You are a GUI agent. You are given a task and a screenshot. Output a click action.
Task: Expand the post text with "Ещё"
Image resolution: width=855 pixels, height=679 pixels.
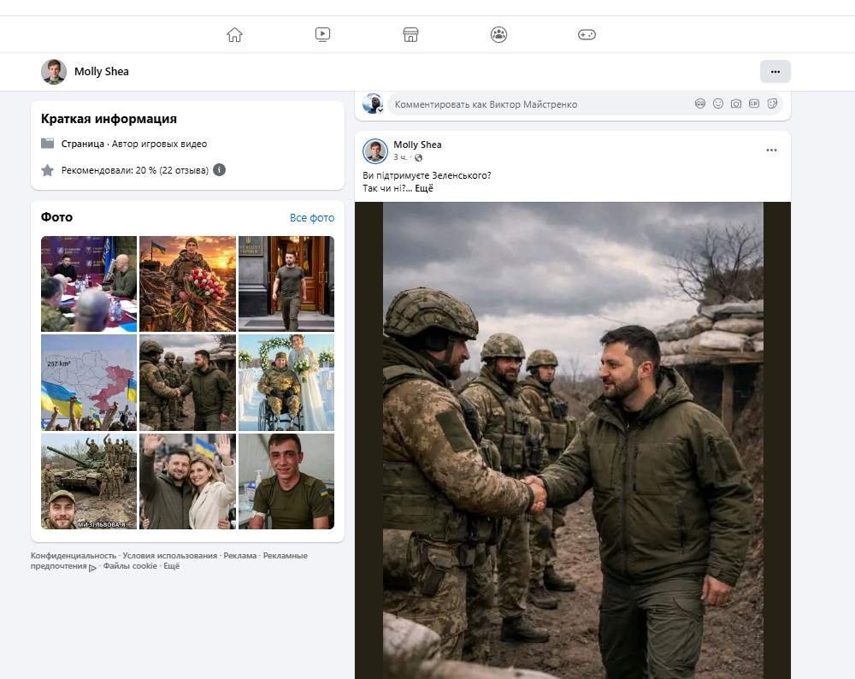424,188
